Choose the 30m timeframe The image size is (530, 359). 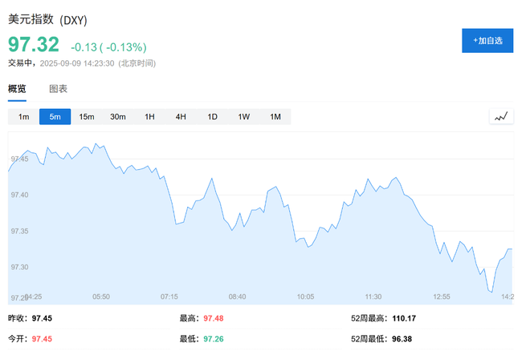118,117
